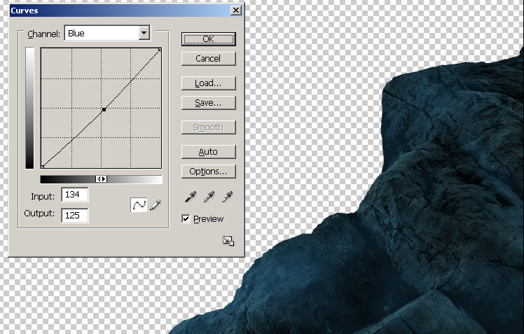The height and width of the screenshot is (334, 524).
Task: Close the Curves dialog window
Action: 236,11
